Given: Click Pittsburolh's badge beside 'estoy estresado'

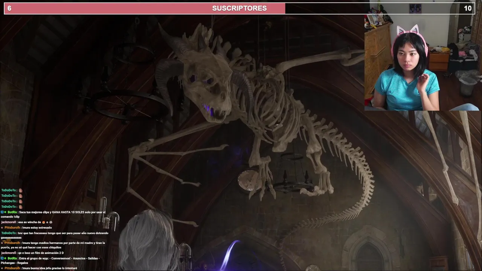Looking at the screenshot, I should click(2, 228).
